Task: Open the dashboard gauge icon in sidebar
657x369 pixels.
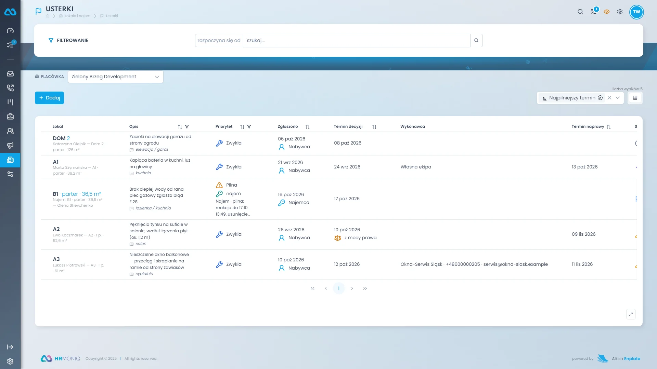Action: coord(10,31)
